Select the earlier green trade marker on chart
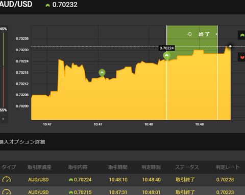Viewport: 245px width, 195px height. click(102, 73)
